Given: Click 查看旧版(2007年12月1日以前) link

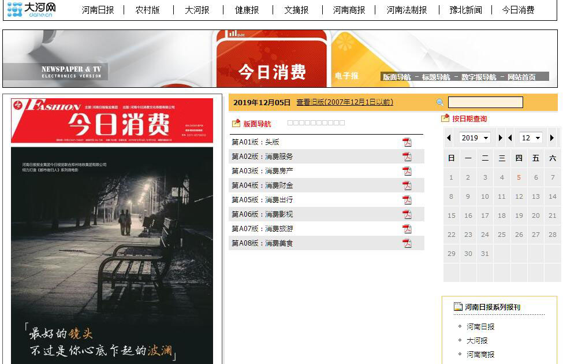Looking at the screenshot, I should coord(344,102).
